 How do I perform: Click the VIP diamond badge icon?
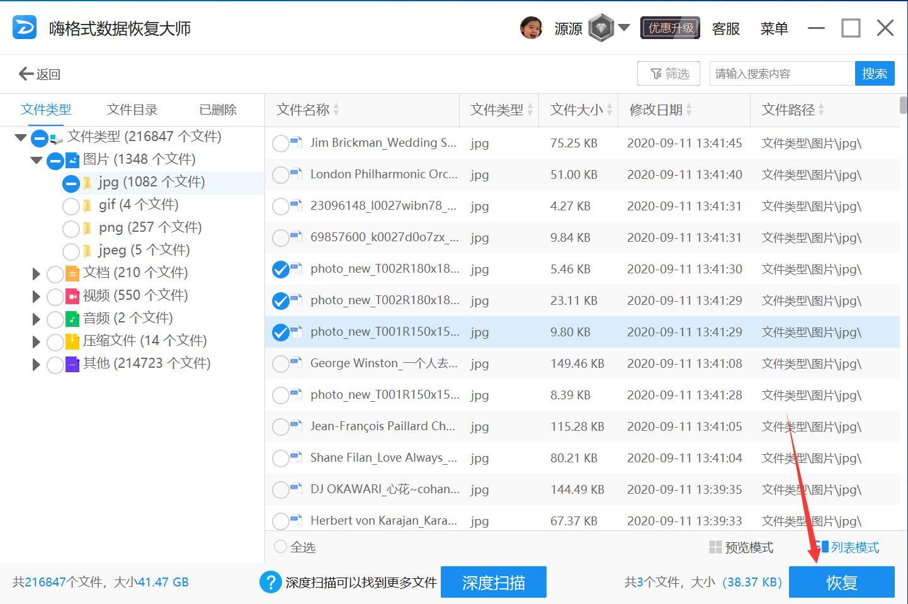point(601,28)
